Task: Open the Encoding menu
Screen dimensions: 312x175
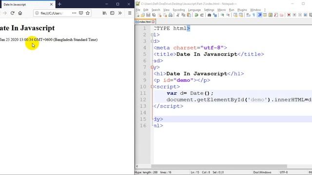Action: pyautogui.click(x=179, y=10)
